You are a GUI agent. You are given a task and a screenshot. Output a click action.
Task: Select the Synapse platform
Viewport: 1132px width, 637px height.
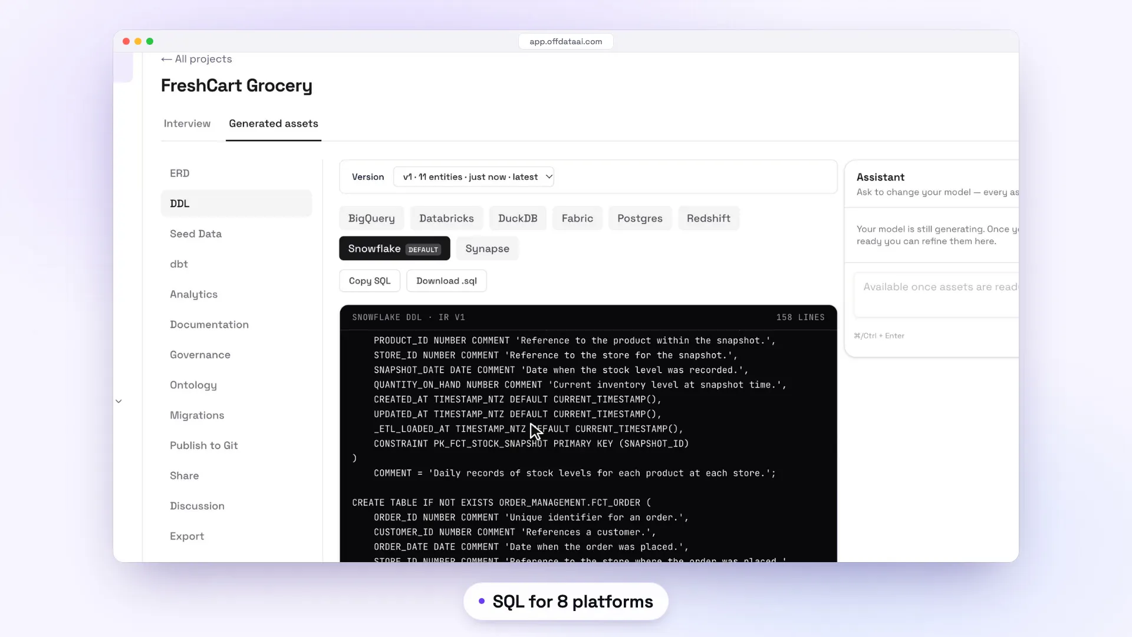[x=487, y=248]
